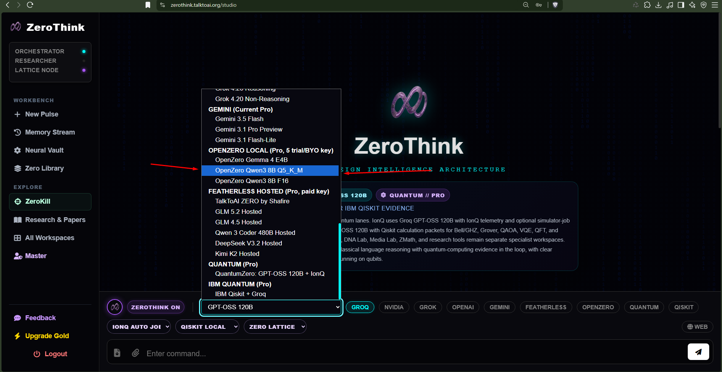Choose Gemini 3.5 Flash option
722x372 pixels.
pyautogui.click(x=270, y=119)
